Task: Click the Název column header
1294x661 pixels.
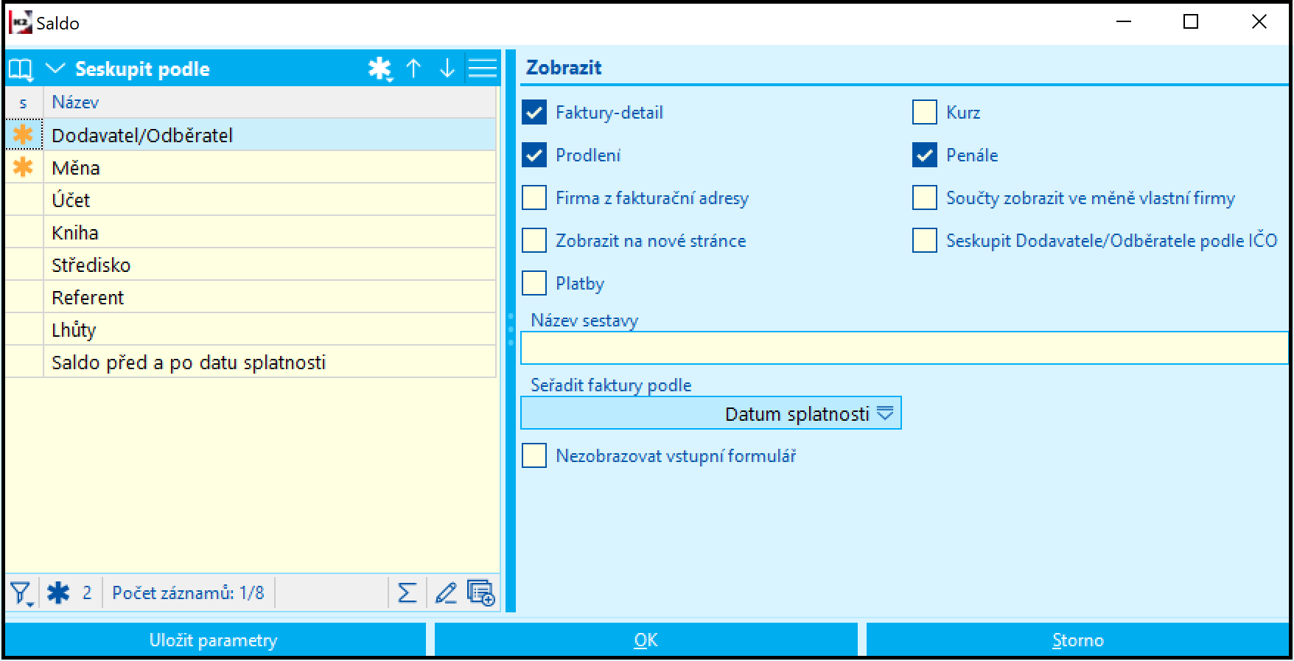Action: click(x=270, y=102)
